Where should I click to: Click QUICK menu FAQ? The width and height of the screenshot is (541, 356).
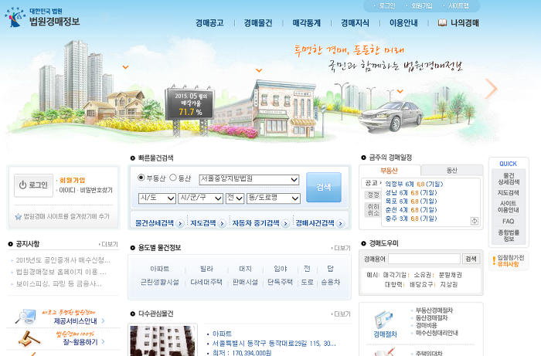(x=509, y=222)
